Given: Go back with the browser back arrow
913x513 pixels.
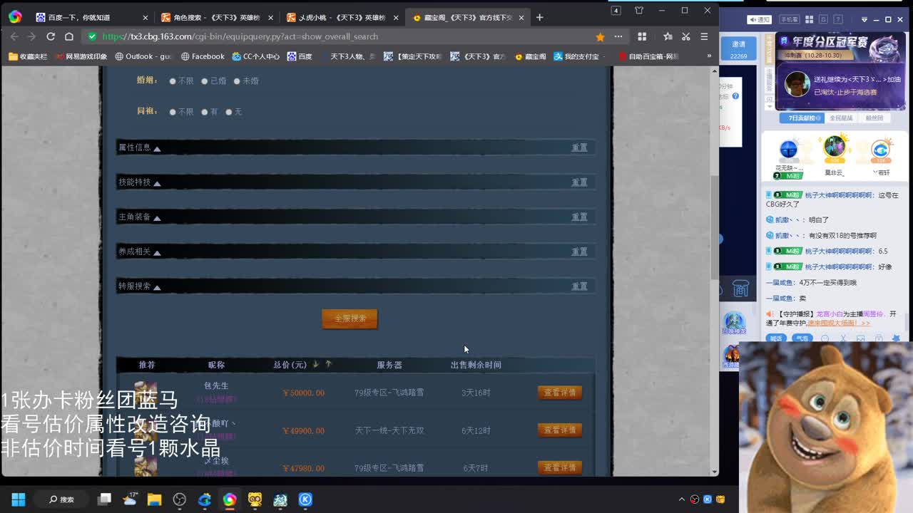Looking at the screenshot, I should click(x=15, y=36).
